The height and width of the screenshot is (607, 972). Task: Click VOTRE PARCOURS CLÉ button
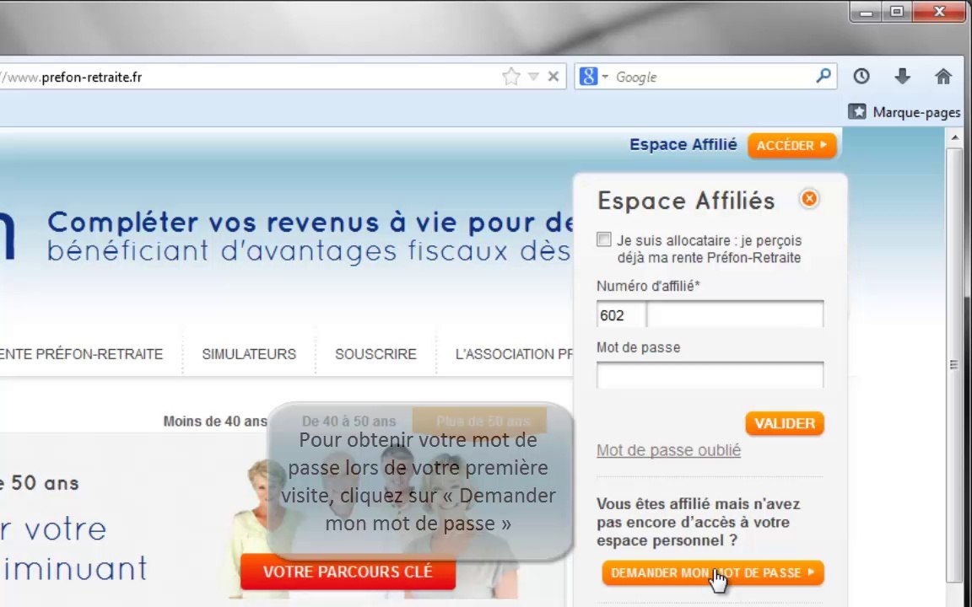(348, 572)
